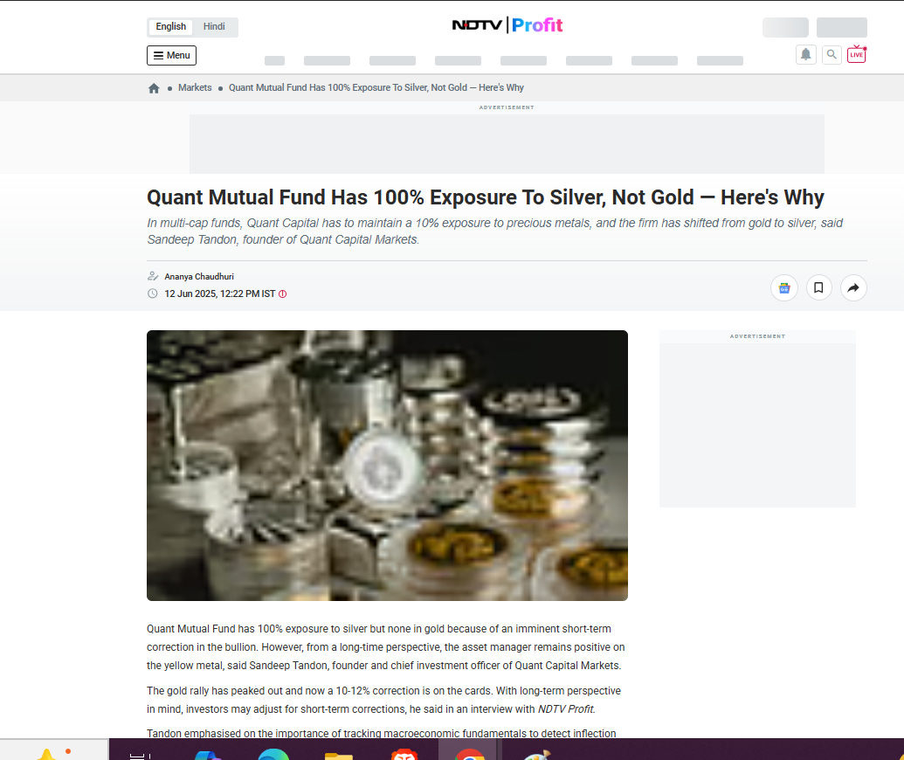This screenshot has width=904, height=760.
Task: Open the silver coins article image
Action: point(387,466)
